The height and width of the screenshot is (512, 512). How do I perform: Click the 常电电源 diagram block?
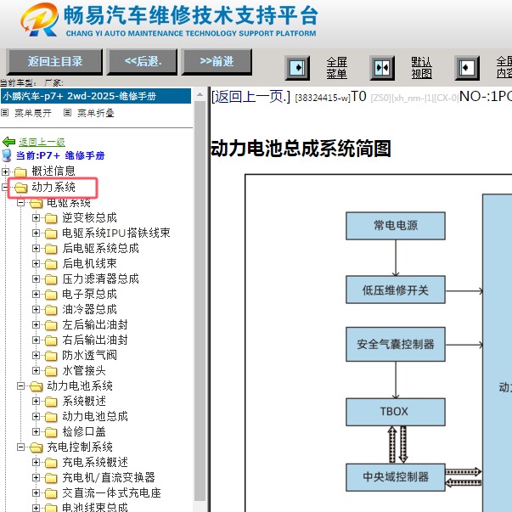click(396, 226)
